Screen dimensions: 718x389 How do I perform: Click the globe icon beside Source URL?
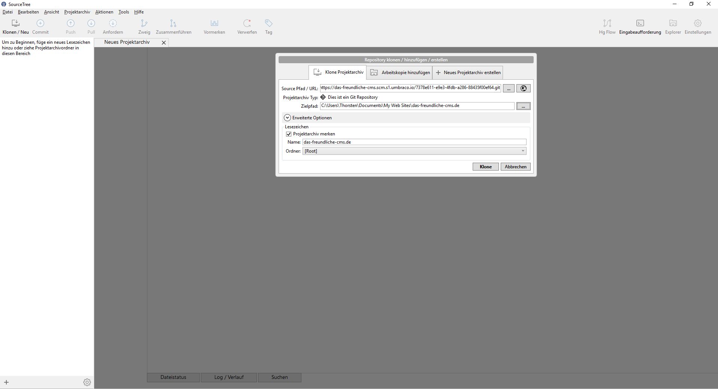pos(523,88)
